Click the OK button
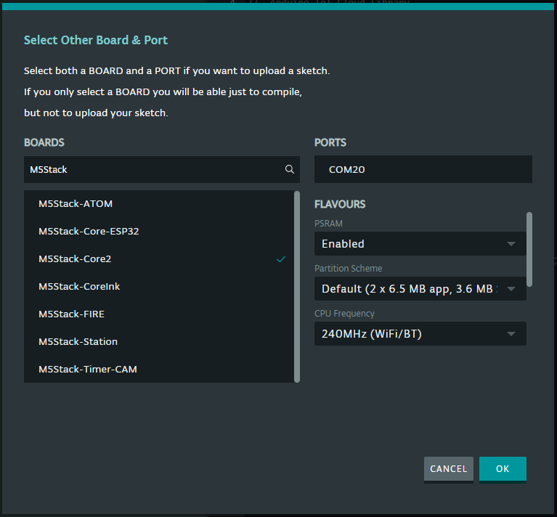The width and height of the screenshot is (557, 517). (x=503, y=469)
